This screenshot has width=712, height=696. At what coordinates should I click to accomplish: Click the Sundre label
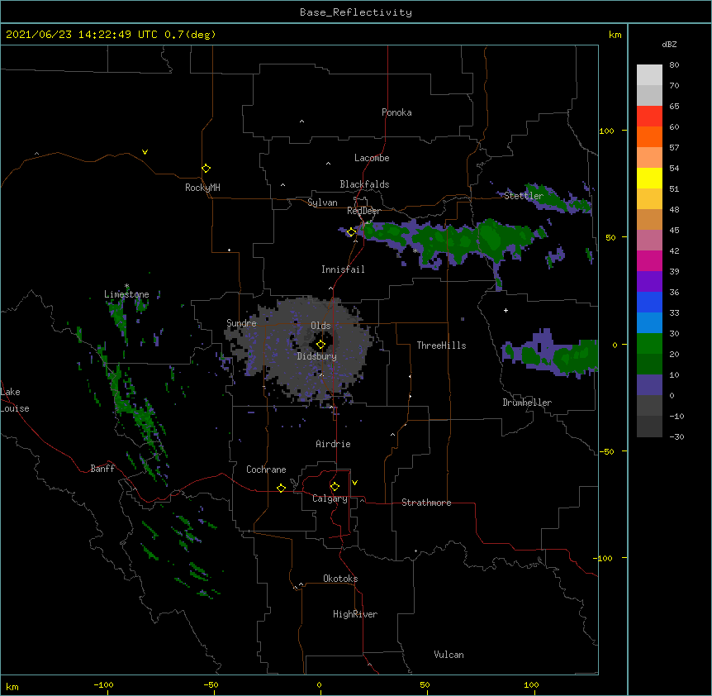(241, 323)
